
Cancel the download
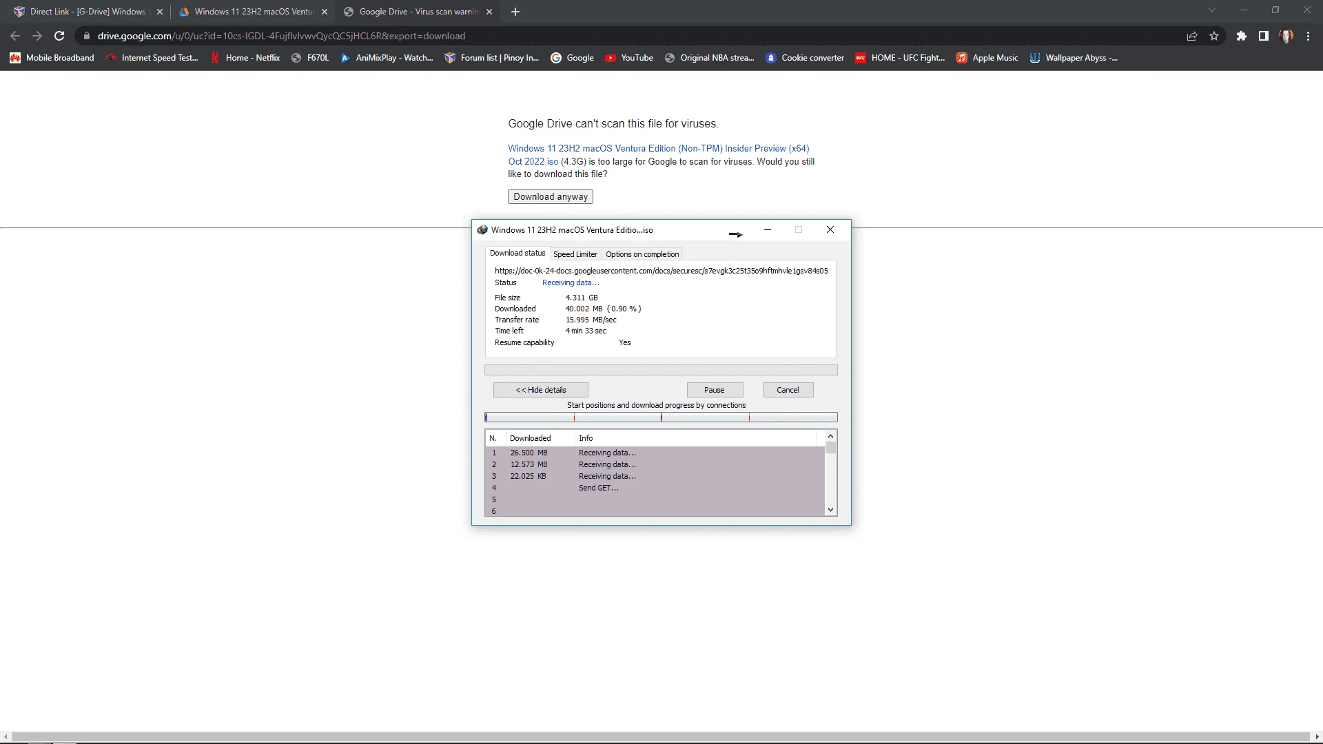point(788,390)
